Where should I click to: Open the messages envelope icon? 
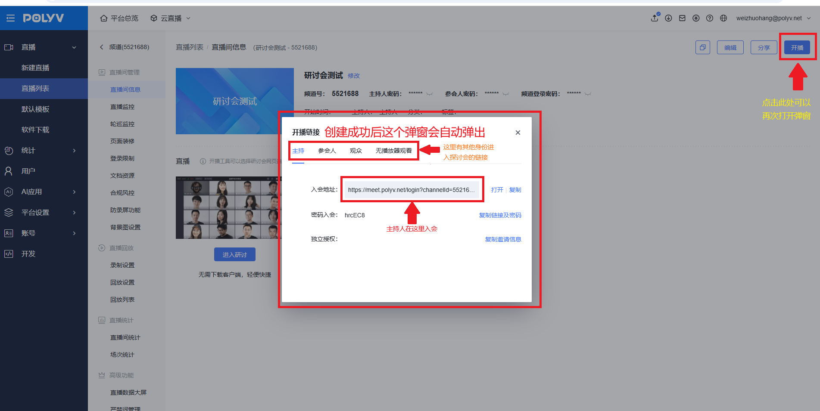(x=682, y=18)
